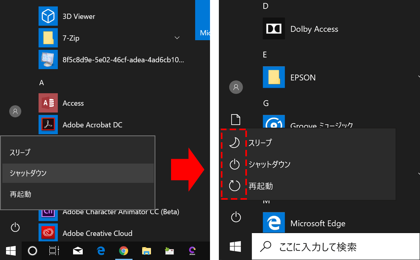Open Microsoft Edge from the app list

point(317,223)
